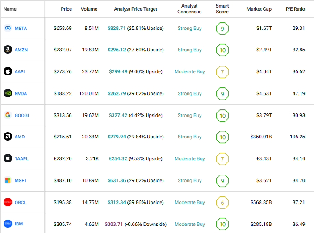Screen dimensions: 314x233
Task: Click AMZN's Smart Score 10 badge
Action: click(222, 50)
